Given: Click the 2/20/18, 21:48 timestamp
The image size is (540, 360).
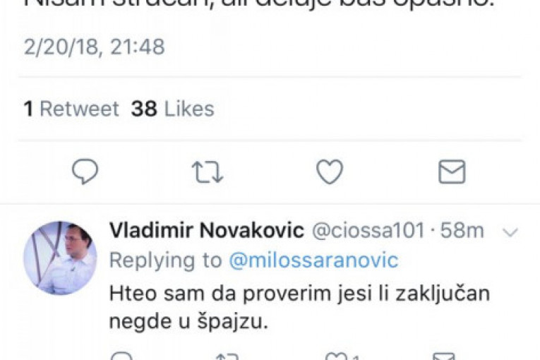Looking at the screenshot, I should coord(94,47).
